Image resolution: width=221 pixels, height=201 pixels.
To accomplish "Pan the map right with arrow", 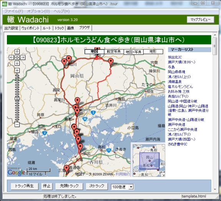I will [23, 58].
